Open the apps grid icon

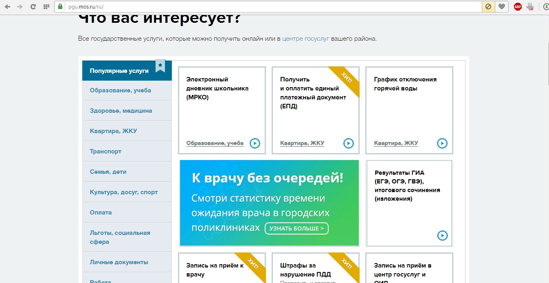(x=46, y=7)
